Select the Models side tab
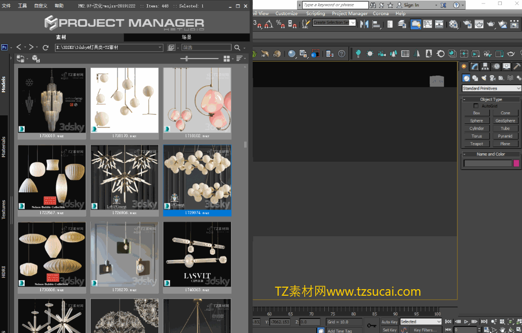522x333 pixels. pos(4,85)
